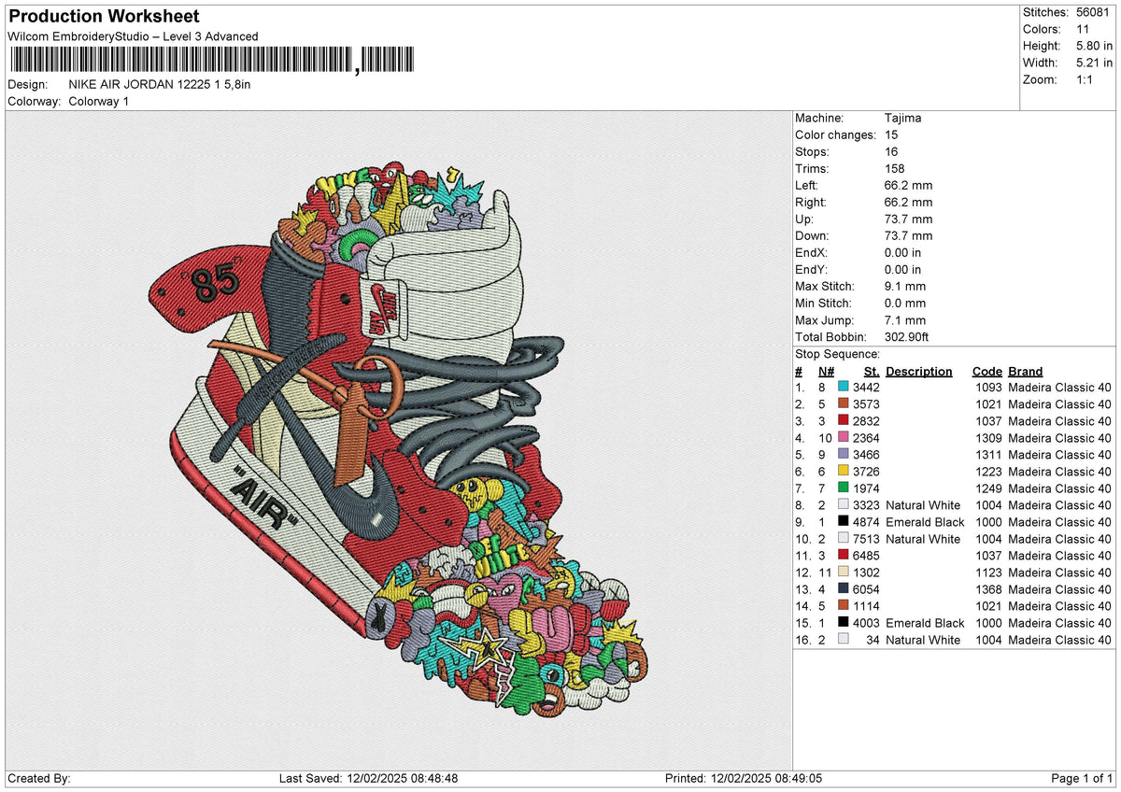Click the Stops value 16
The height and width of the screenshot is (792, 1121).
[x=891, y=151]
